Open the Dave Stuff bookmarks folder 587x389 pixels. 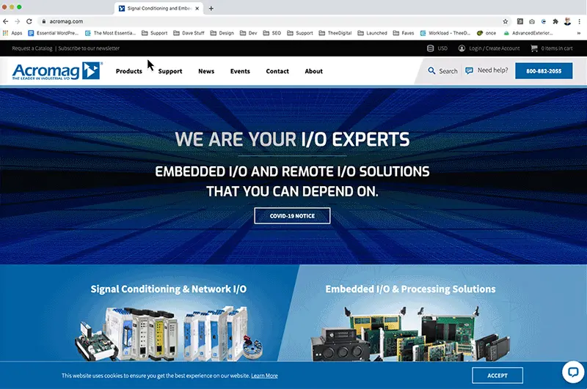tap(189, 33)
